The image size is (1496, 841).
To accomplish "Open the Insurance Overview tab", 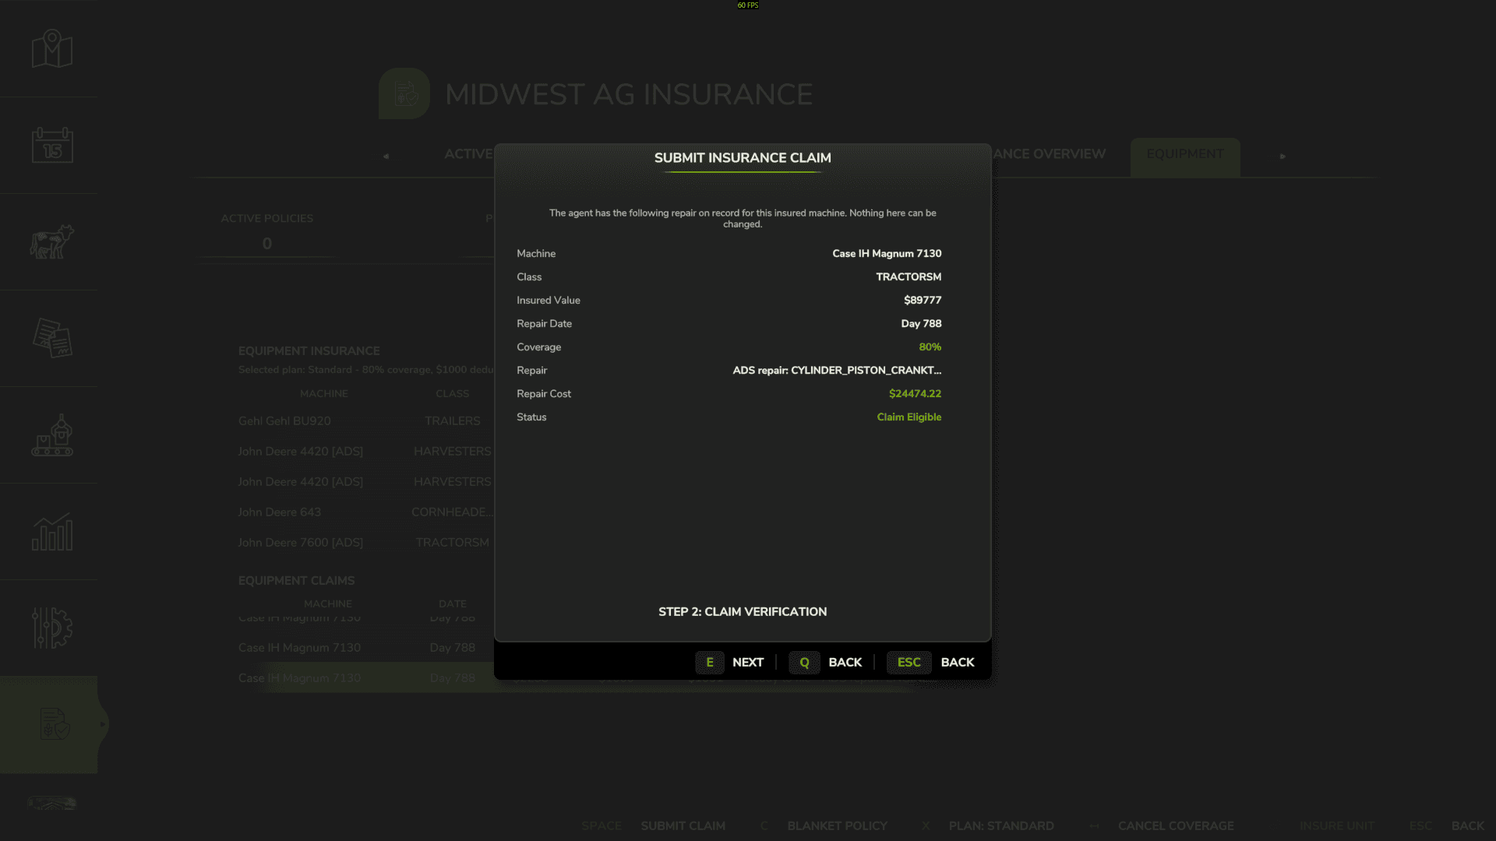I will [x=1049, y=154].
